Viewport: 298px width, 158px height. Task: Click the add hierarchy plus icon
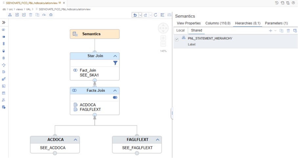pyautogui.click(x=270, y=30)
